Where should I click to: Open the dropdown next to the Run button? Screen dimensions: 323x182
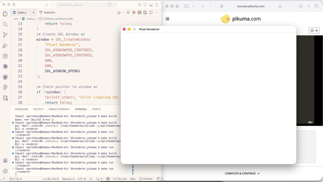tap(123, 12)
